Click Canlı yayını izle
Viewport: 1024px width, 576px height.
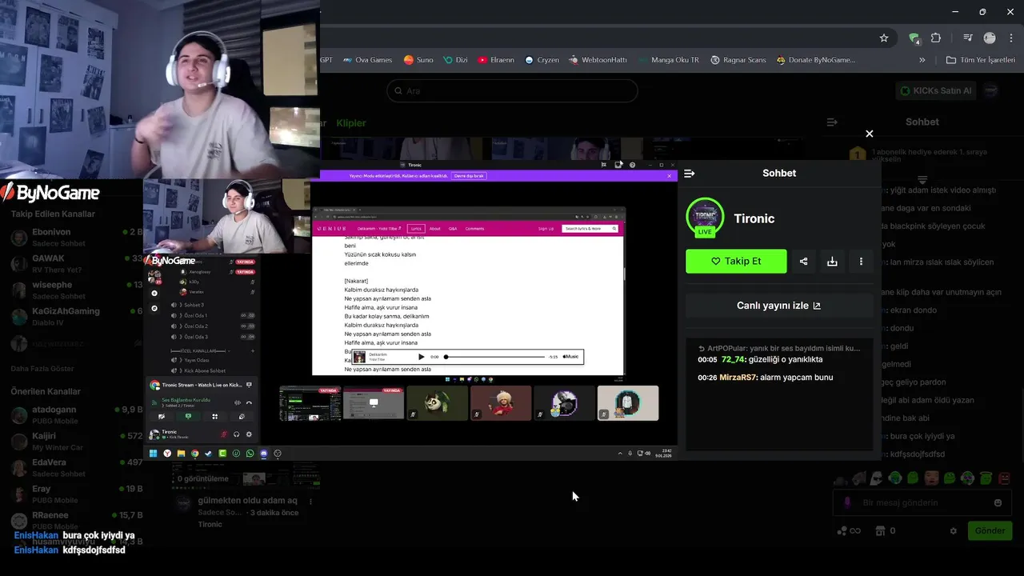[x=778, y=306]
